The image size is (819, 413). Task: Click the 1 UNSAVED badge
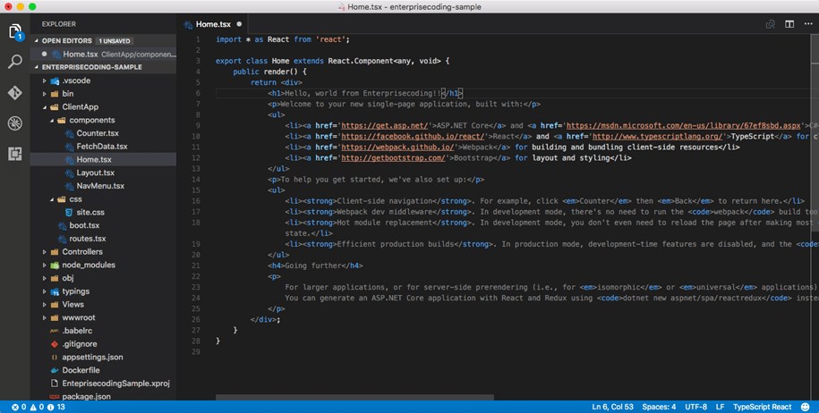click(x=115, y=41)
